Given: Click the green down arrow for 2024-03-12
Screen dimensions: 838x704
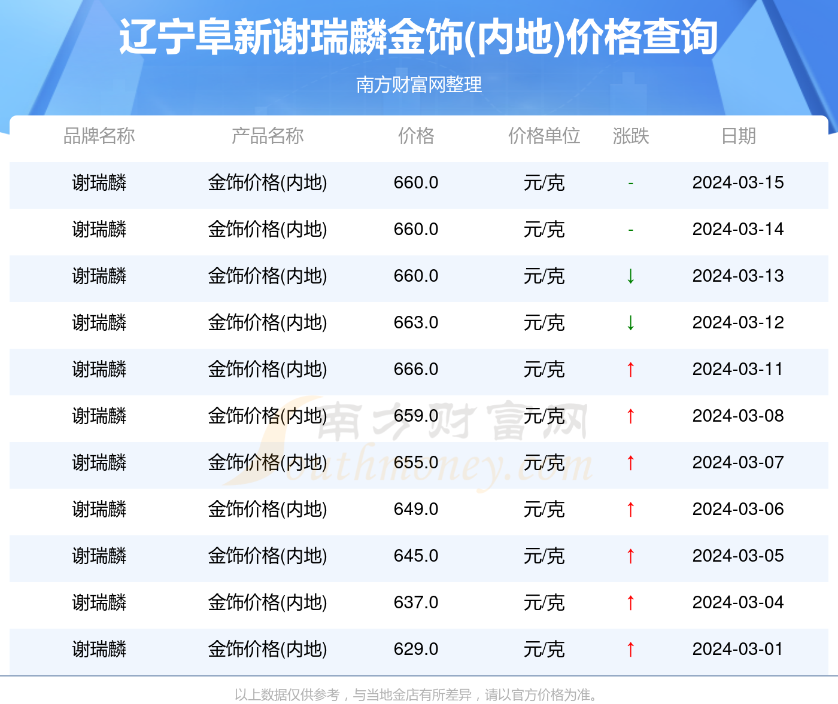Looking at the screenshot, I should pos(631,322).
